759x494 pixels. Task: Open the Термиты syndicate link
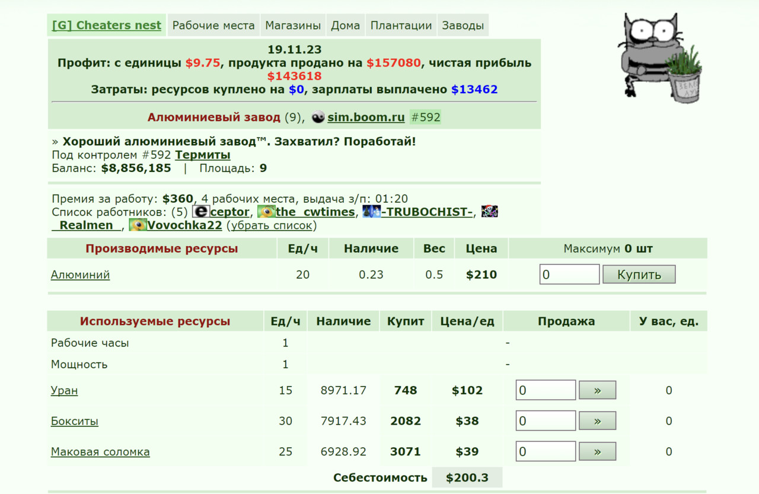pos(203,155)
